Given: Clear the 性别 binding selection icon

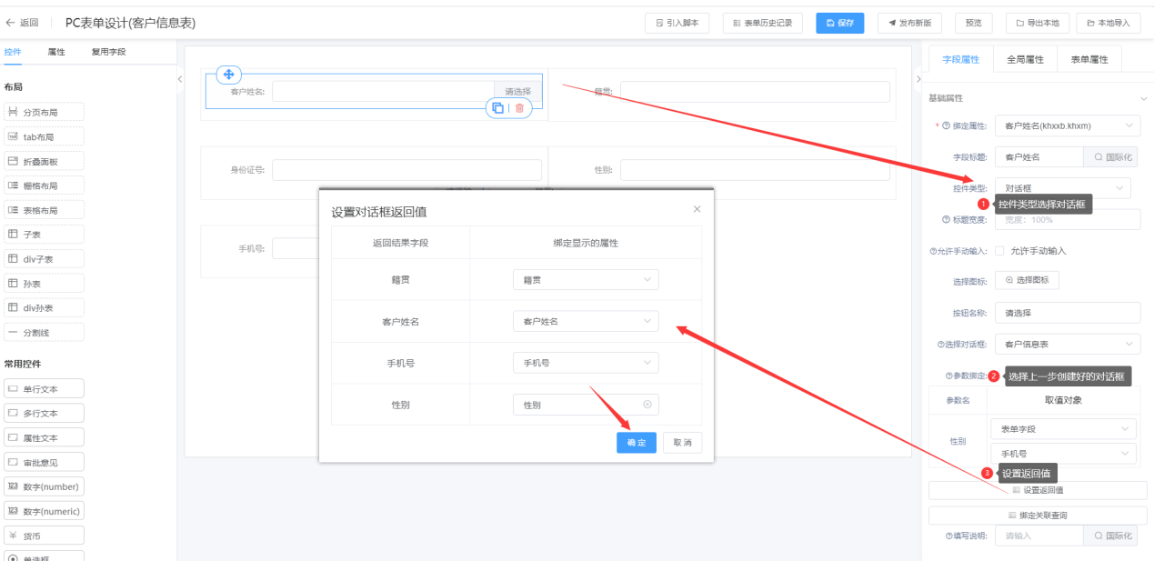Looking at the screenshot, I should (647, 405).
